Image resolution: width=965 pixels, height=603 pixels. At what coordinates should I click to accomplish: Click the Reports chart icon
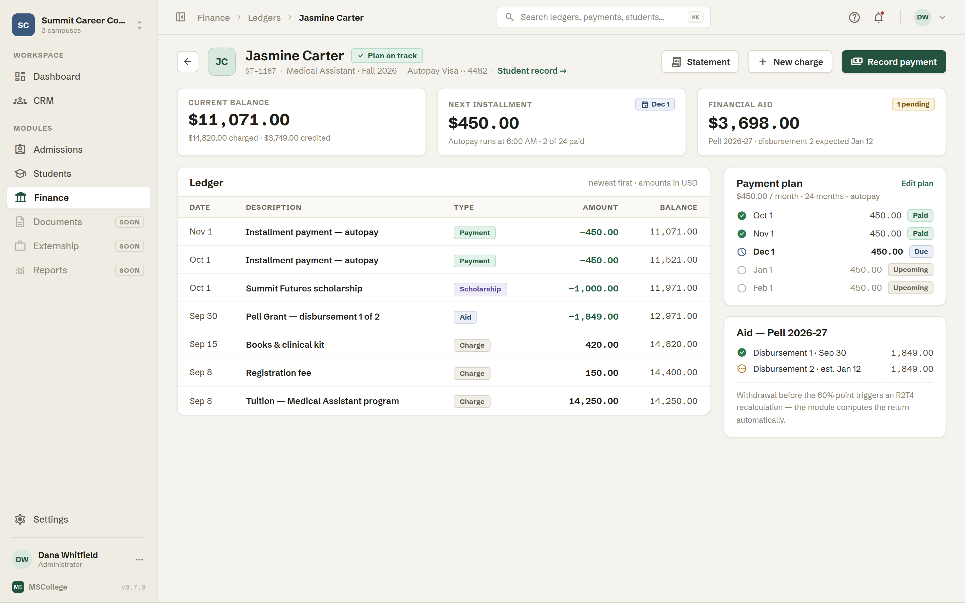click(20, 270)
